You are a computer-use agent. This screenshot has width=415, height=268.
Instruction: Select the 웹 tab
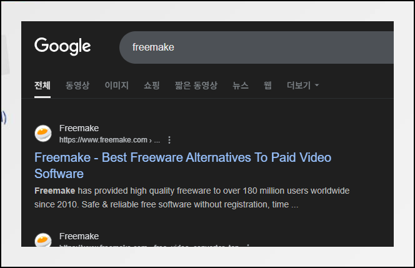pos(267,86)
